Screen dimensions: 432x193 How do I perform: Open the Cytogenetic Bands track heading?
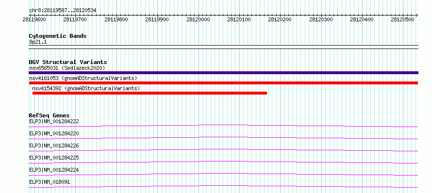tap(58, 36)
